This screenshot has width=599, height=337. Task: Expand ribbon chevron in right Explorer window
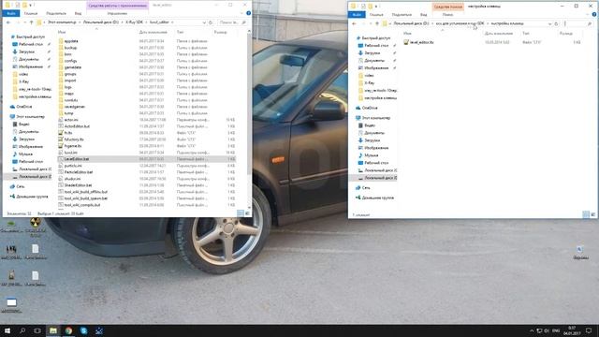588,15
